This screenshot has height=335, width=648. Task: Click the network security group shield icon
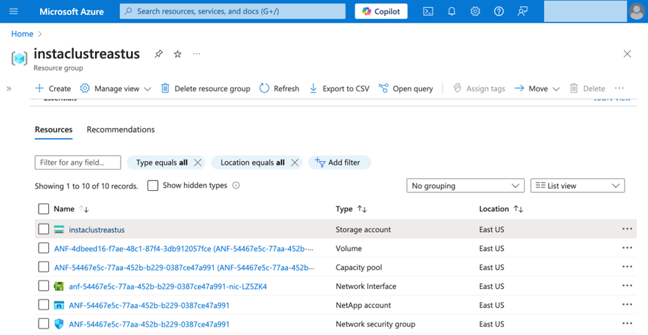point(59,324)
